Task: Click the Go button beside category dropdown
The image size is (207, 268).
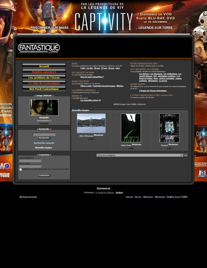Action: (186, 155)
